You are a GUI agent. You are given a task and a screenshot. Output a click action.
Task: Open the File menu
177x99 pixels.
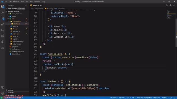pyautogui.click(x=6, y=2)
